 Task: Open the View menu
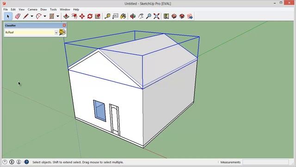[x=22, y=9]
